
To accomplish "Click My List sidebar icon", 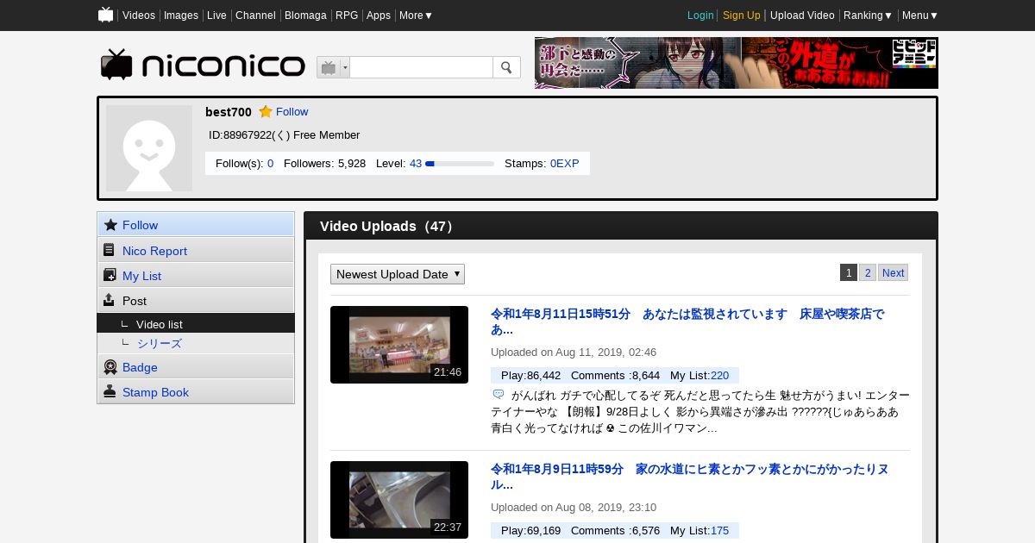I will click(110, 275).
